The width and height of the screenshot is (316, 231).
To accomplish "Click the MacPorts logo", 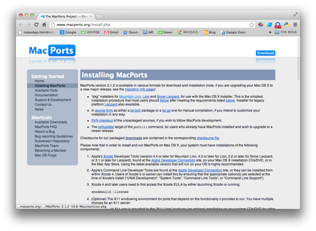I will (x=52, y=50).
